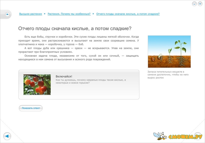
Task: Click the Показать ответ button
Action: click(x=31, y=108)
